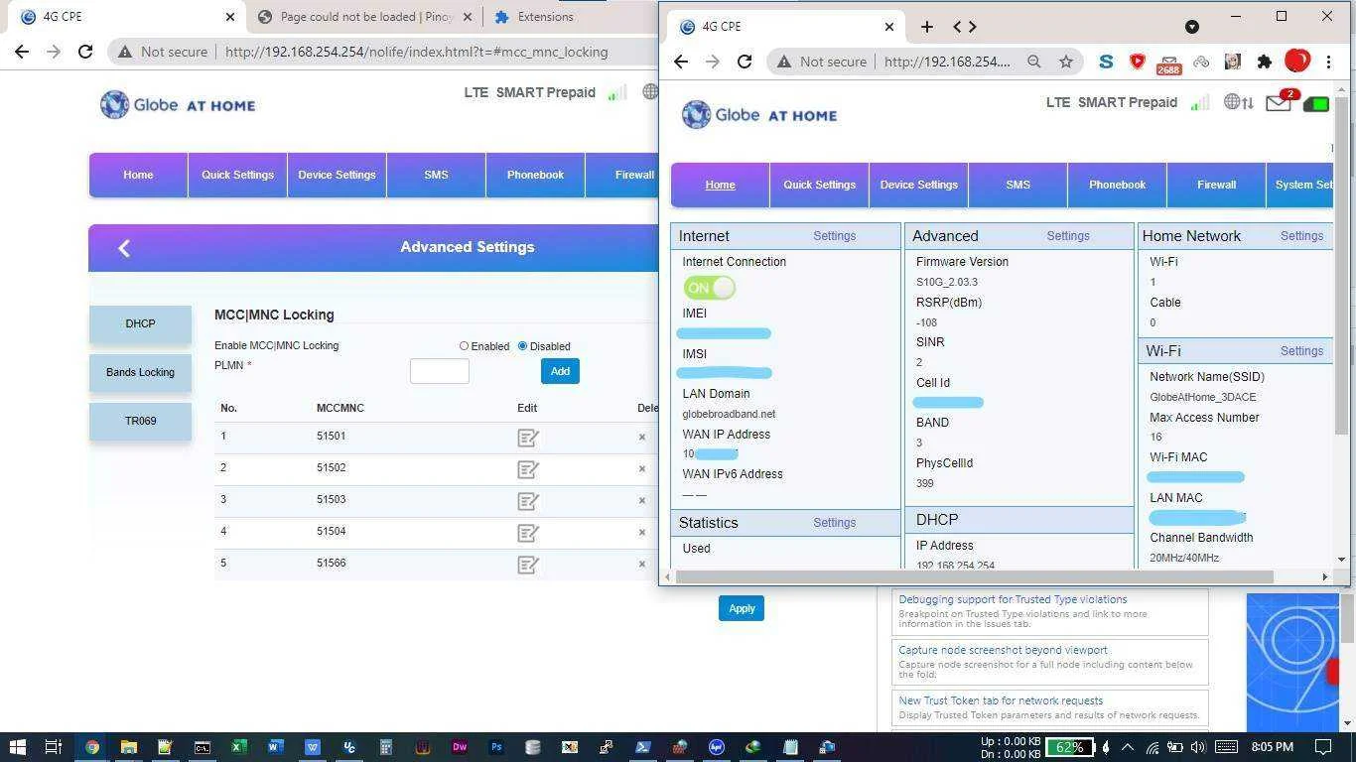Open Quick Settings tab in the back window
Screen dimensions: 1356x762
coord(237,175)
